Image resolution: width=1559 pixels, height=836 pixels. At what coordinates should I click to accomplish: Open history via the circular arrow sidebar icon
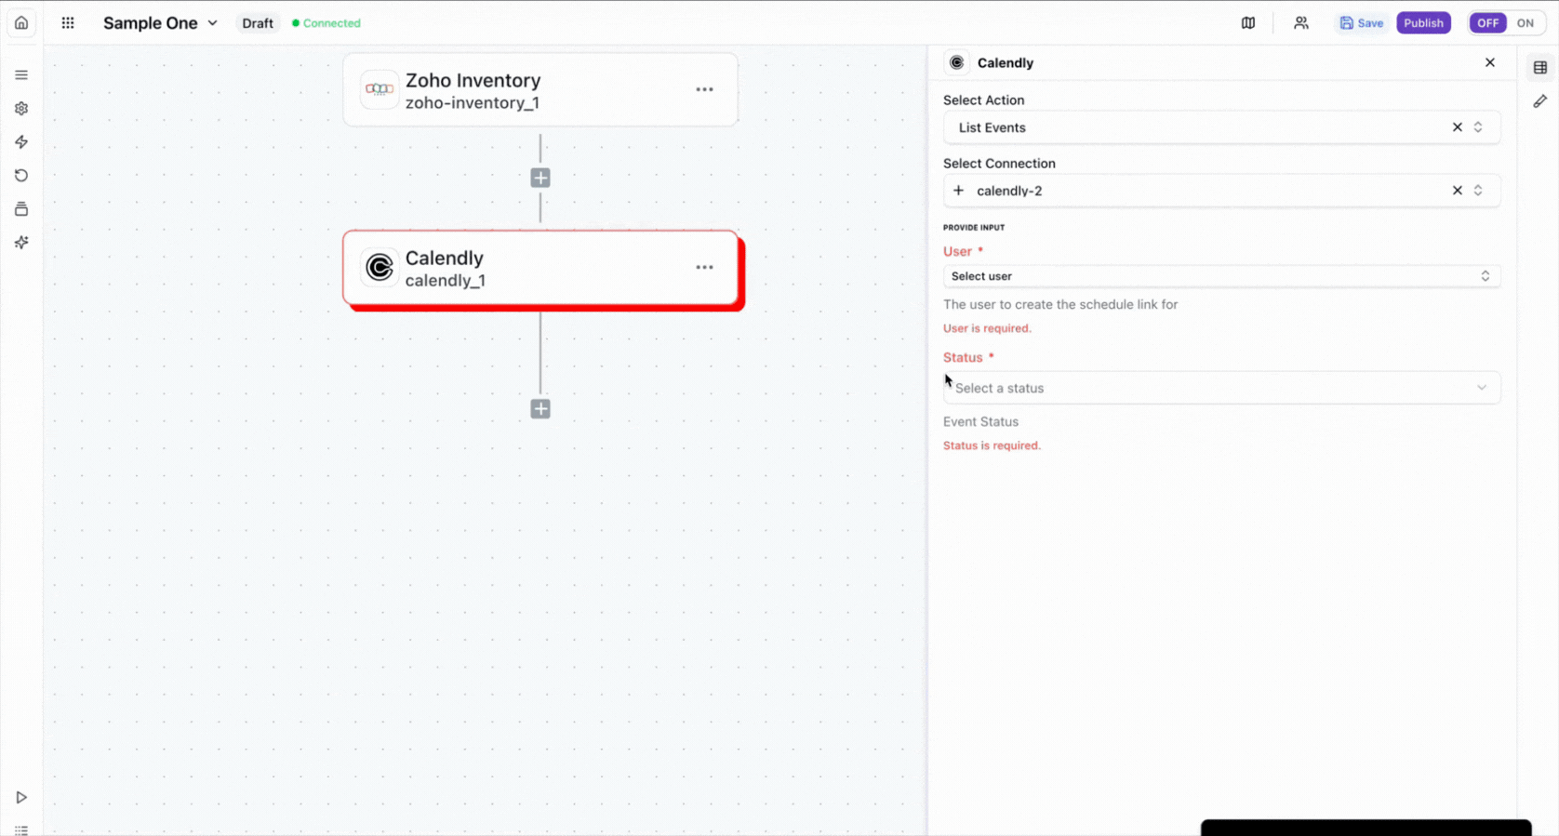20,175
